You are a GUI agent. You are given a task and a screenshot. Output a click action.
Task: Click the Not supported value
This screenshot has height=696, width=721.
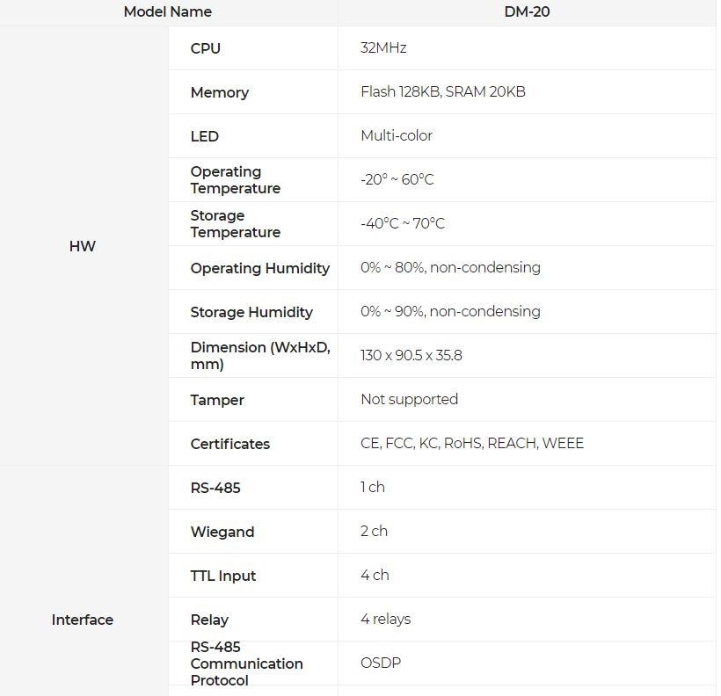pos(409,400)
